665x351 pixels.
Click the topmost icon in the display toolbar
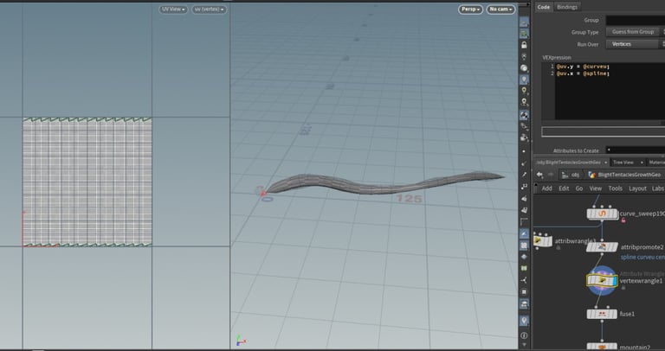pyautogui.click(x=524, y=22)
